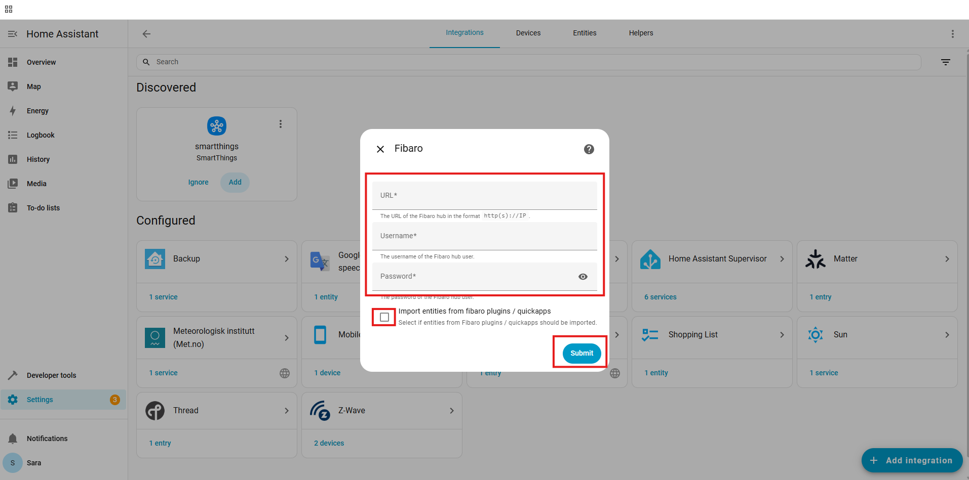Image resolution: width=969 pixels, height=480 pixels.
Task: Click the Sun integration icon
Action: [816, 335]
